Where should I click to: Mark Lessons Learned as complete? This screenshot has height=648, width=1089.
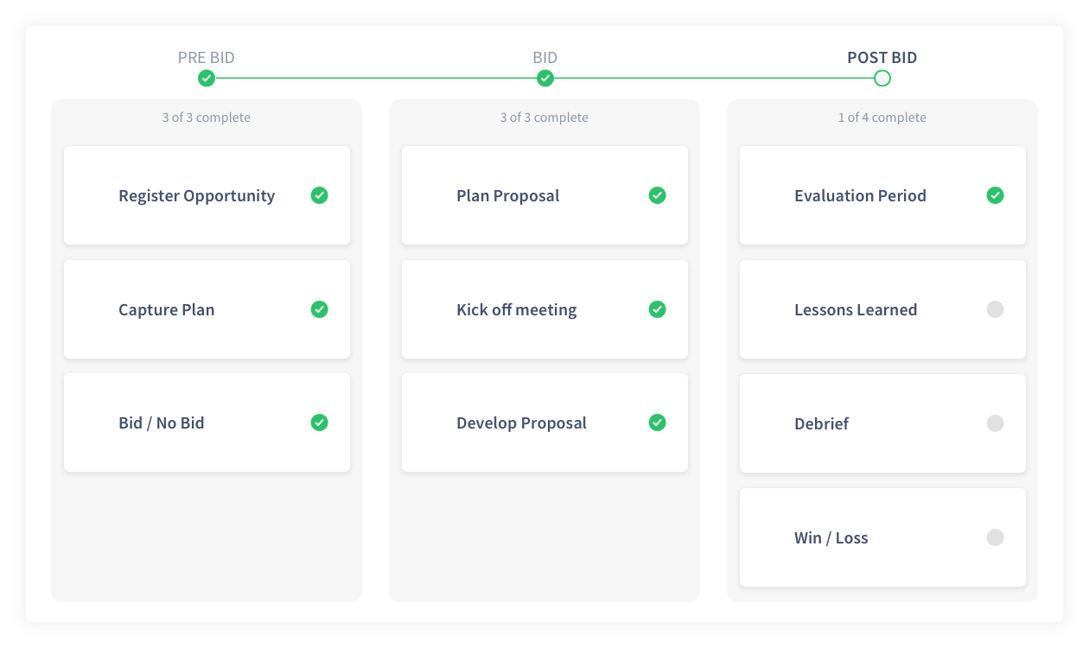point(996,309)
